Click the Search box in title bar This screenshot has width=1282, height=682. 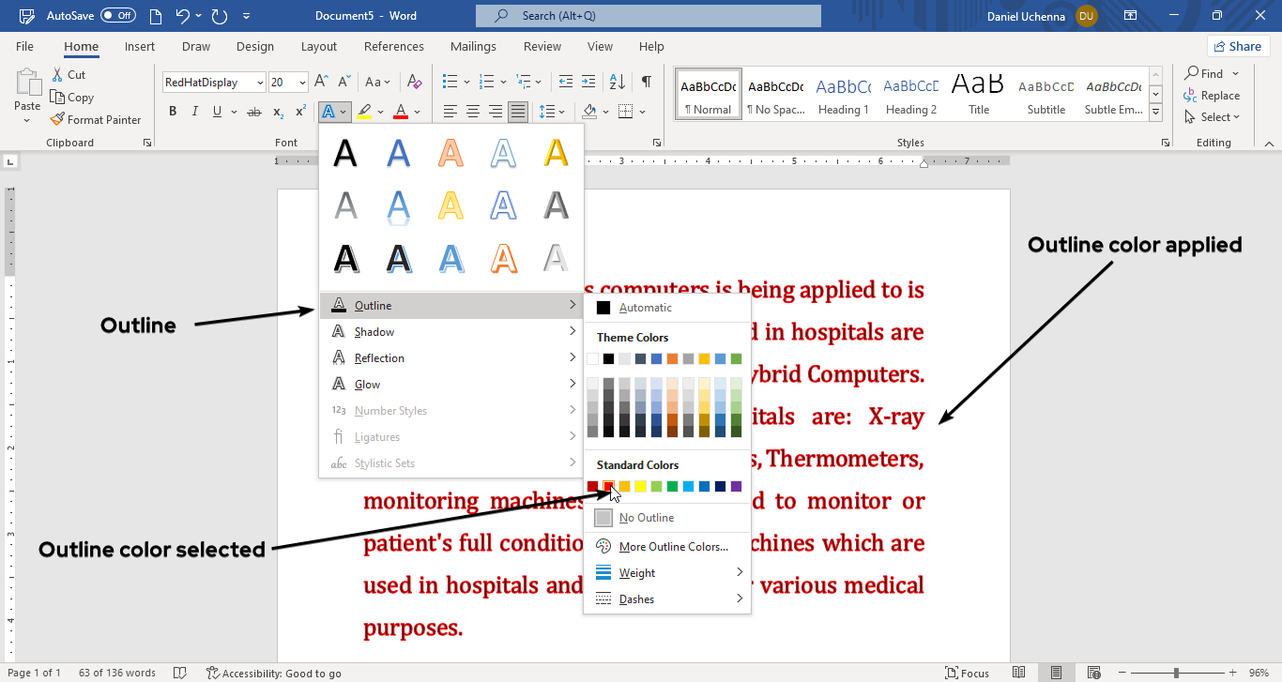coord(648,16)
